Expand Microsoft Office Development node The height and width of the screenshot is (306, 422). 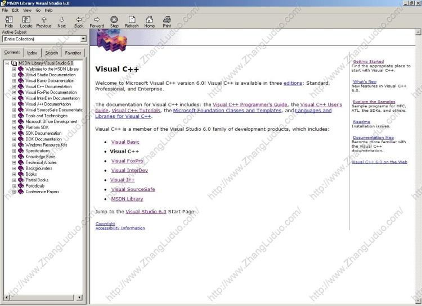14,122
